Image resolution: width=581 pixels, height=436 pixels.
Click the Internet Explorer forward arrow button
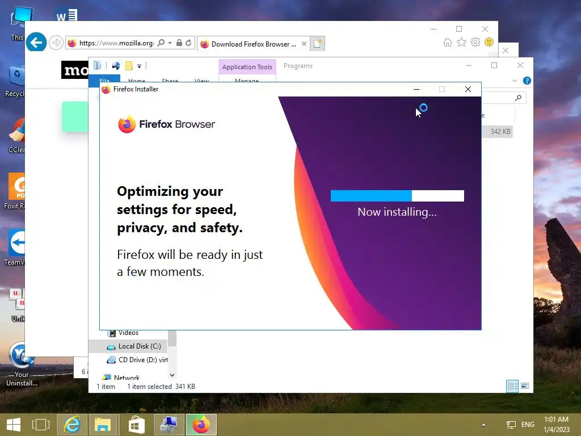[56, 43]
